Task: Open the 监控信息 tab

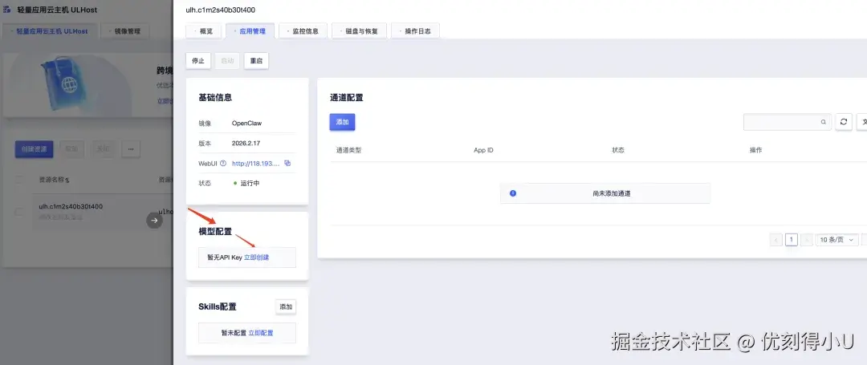Action: [x=303, y=31]
